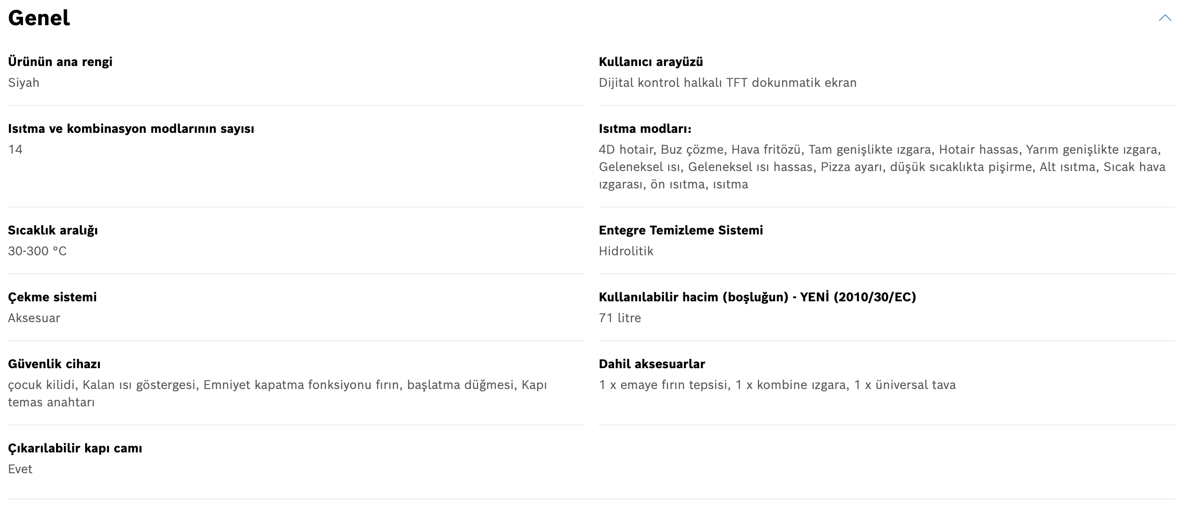
Task: Click the Dahil aksesuarlar label
Action: click(652, 364)
